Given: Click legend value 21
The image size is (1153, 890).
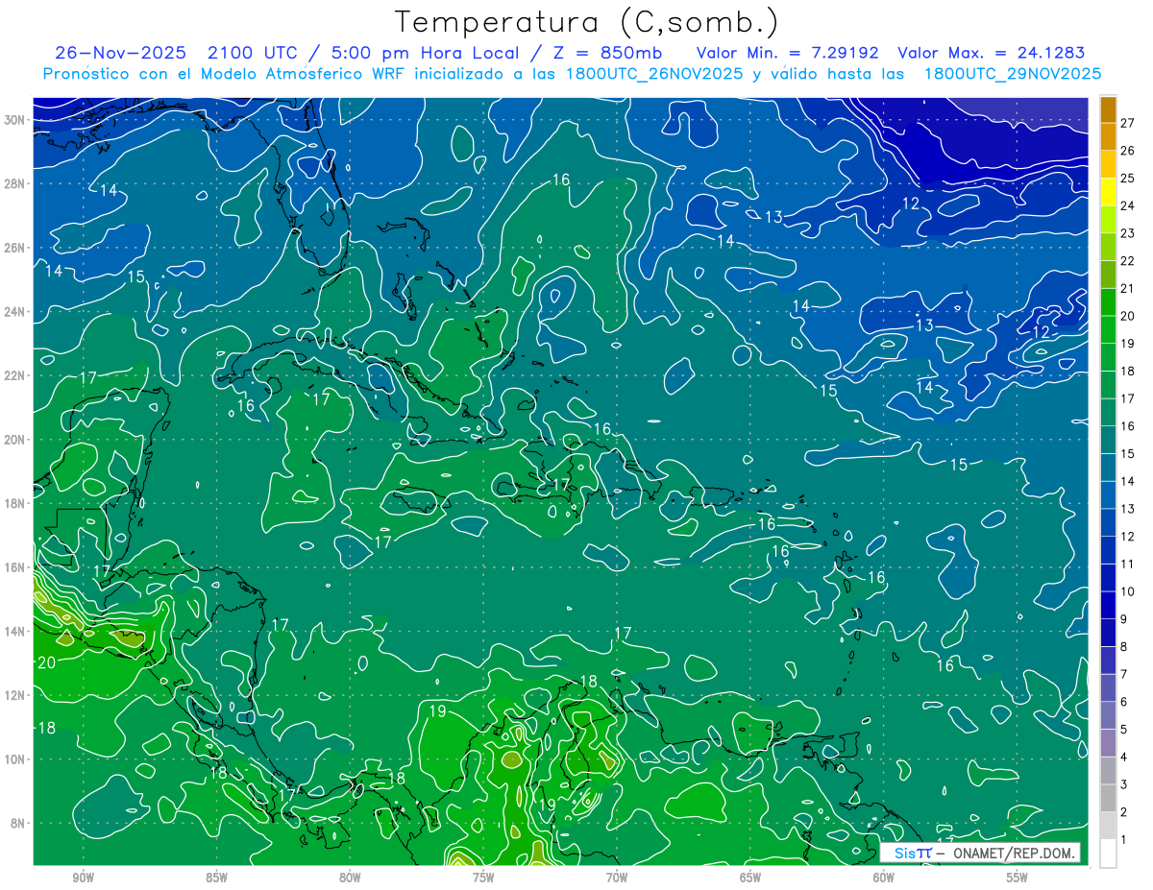Looking at the screenshot, I should pos(1127,288).
